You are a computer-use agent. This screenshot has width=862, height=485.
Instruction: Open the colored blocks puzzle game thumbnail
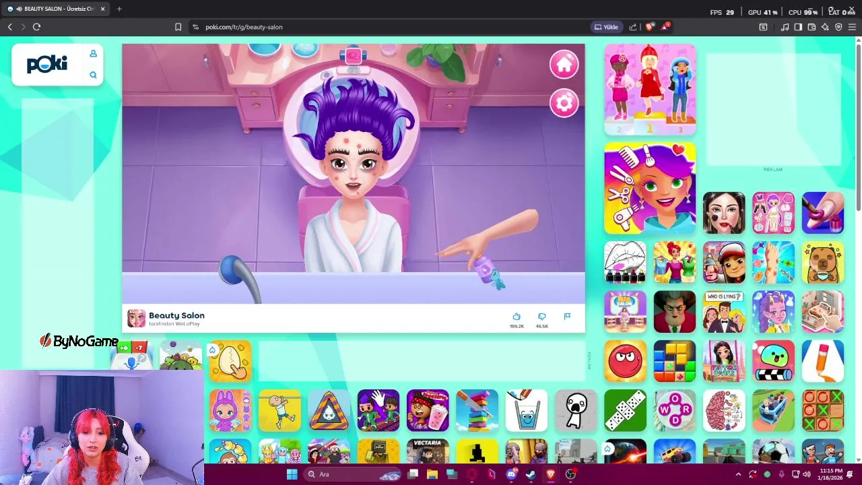click(x=674, y=361)
